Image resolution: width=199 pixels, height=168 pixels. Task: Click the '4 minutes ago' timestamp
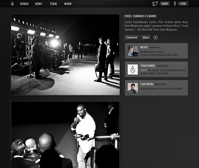(160, 85)
